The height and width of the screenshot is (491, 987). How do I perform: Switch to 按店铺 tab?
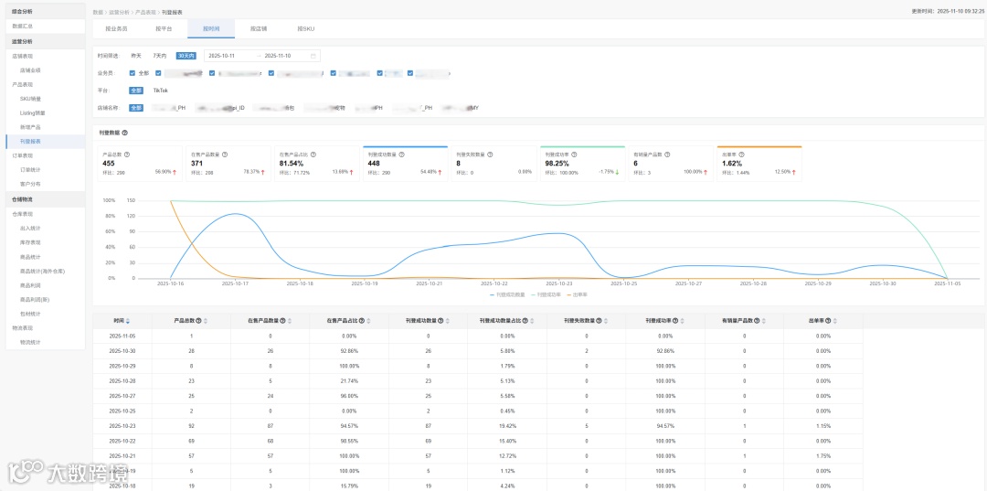[258, 29]
